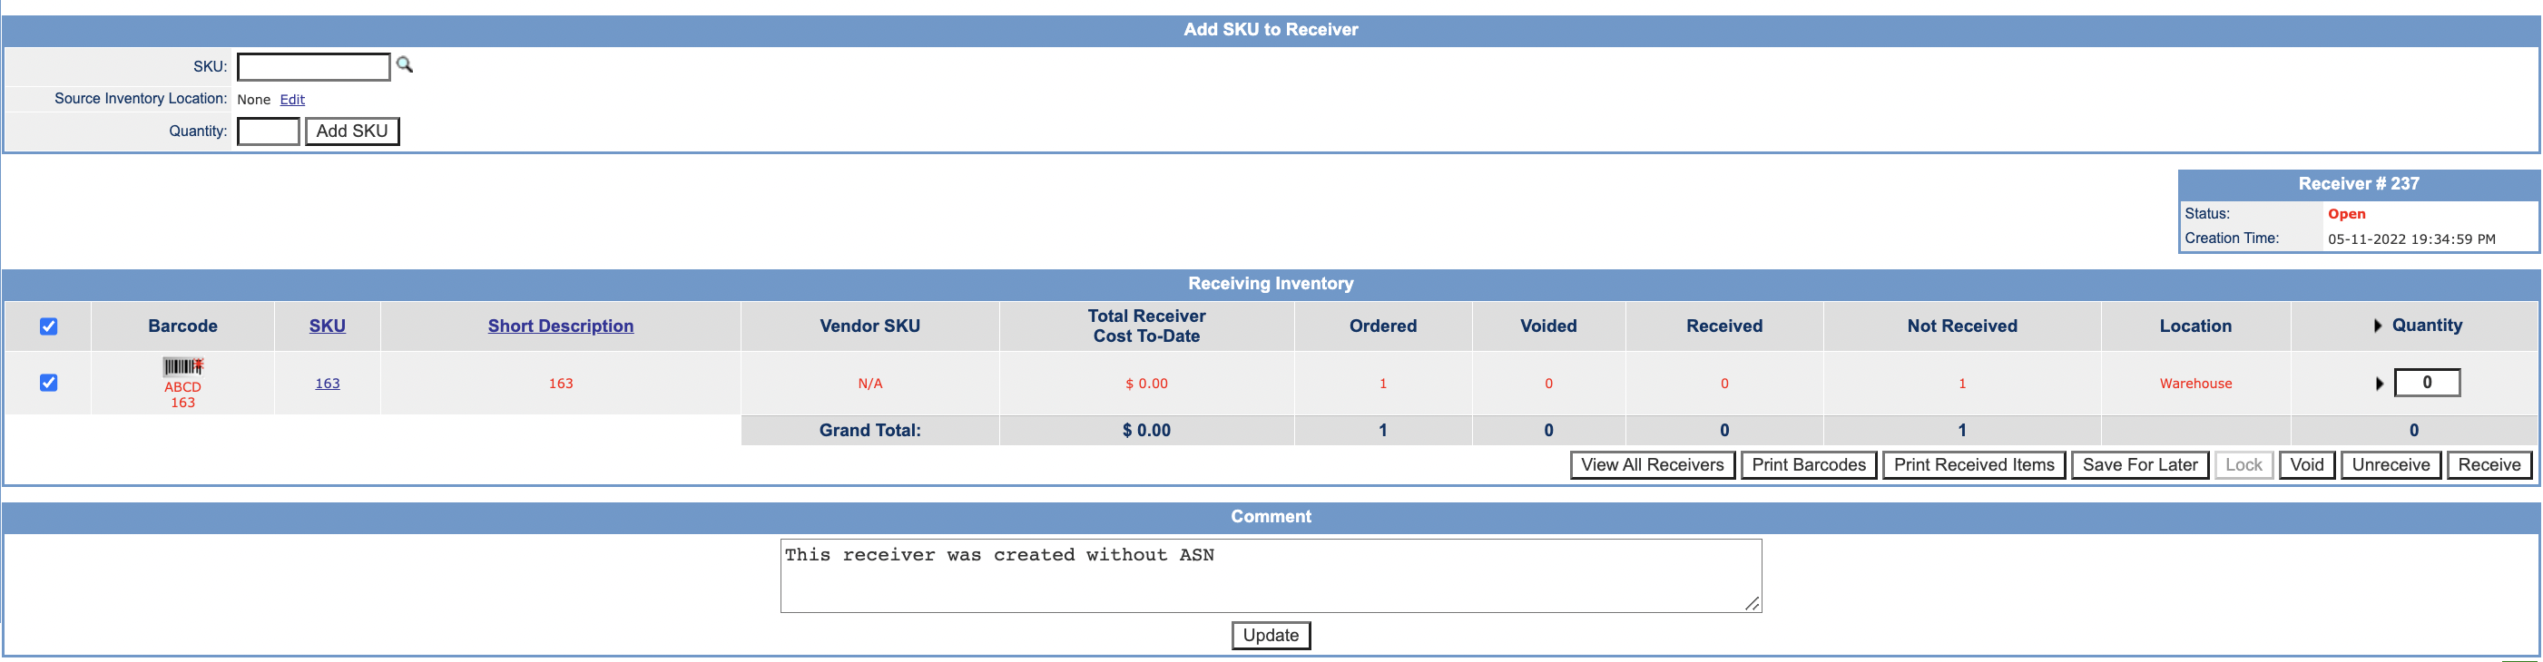Click the Ordered column header

[x=1383, y=326]
